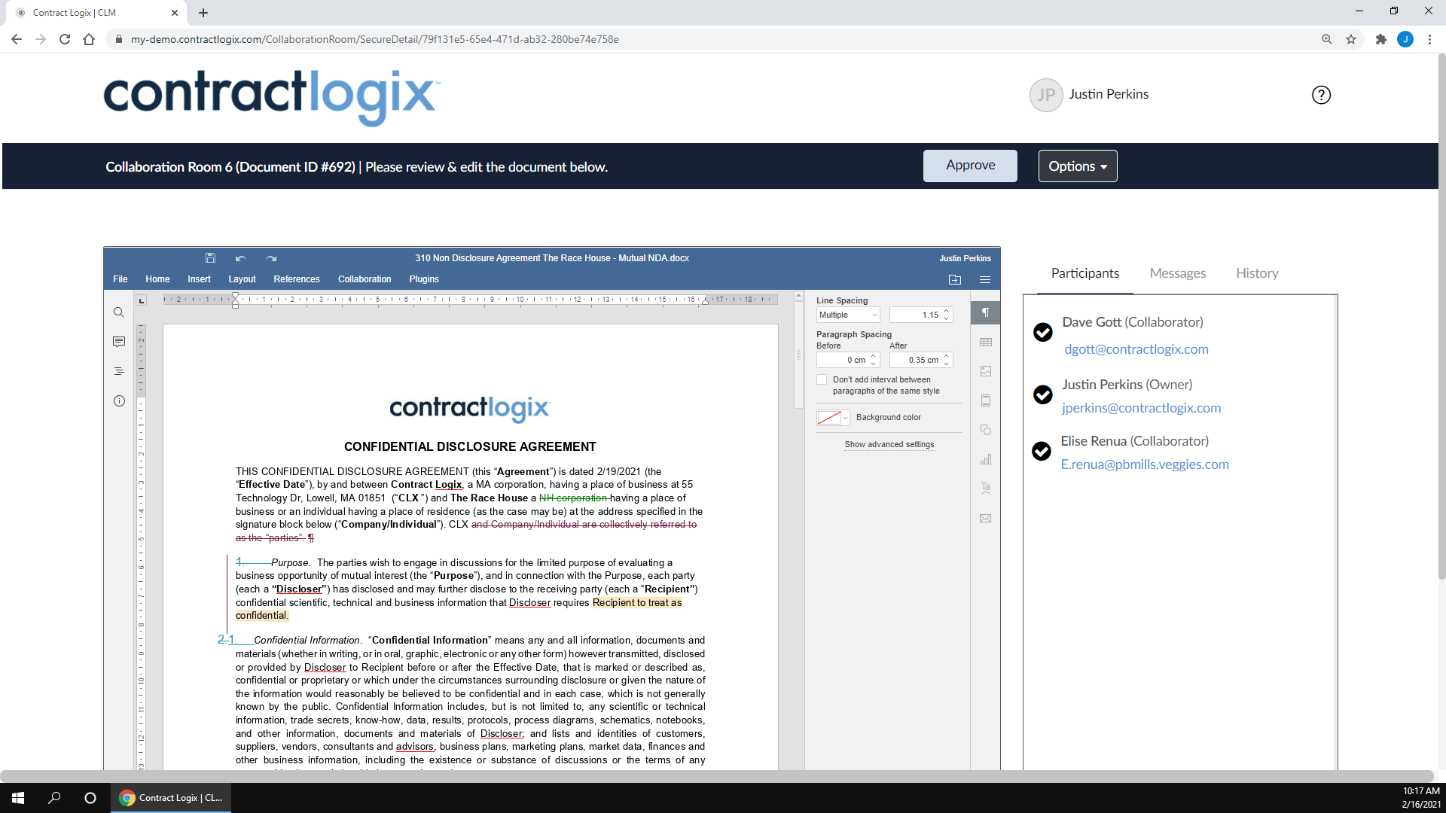Click Chrome Contract Logix taskbar item
The width and height of the screenshot is (1446, 813).
tap(171, 798)
